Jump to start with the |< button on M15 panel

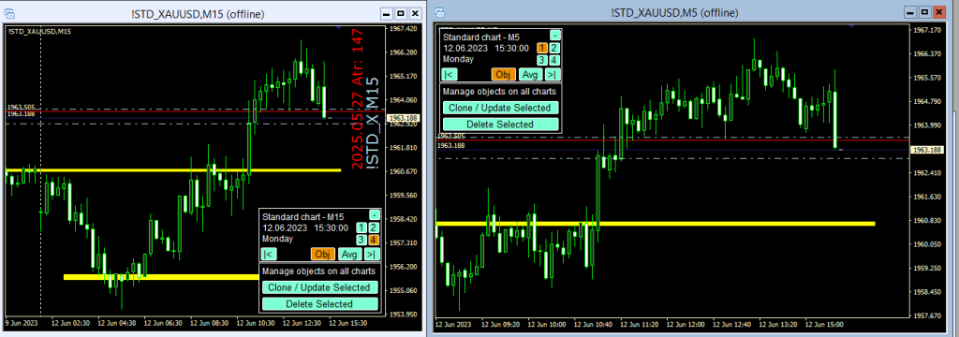[268, 254]
